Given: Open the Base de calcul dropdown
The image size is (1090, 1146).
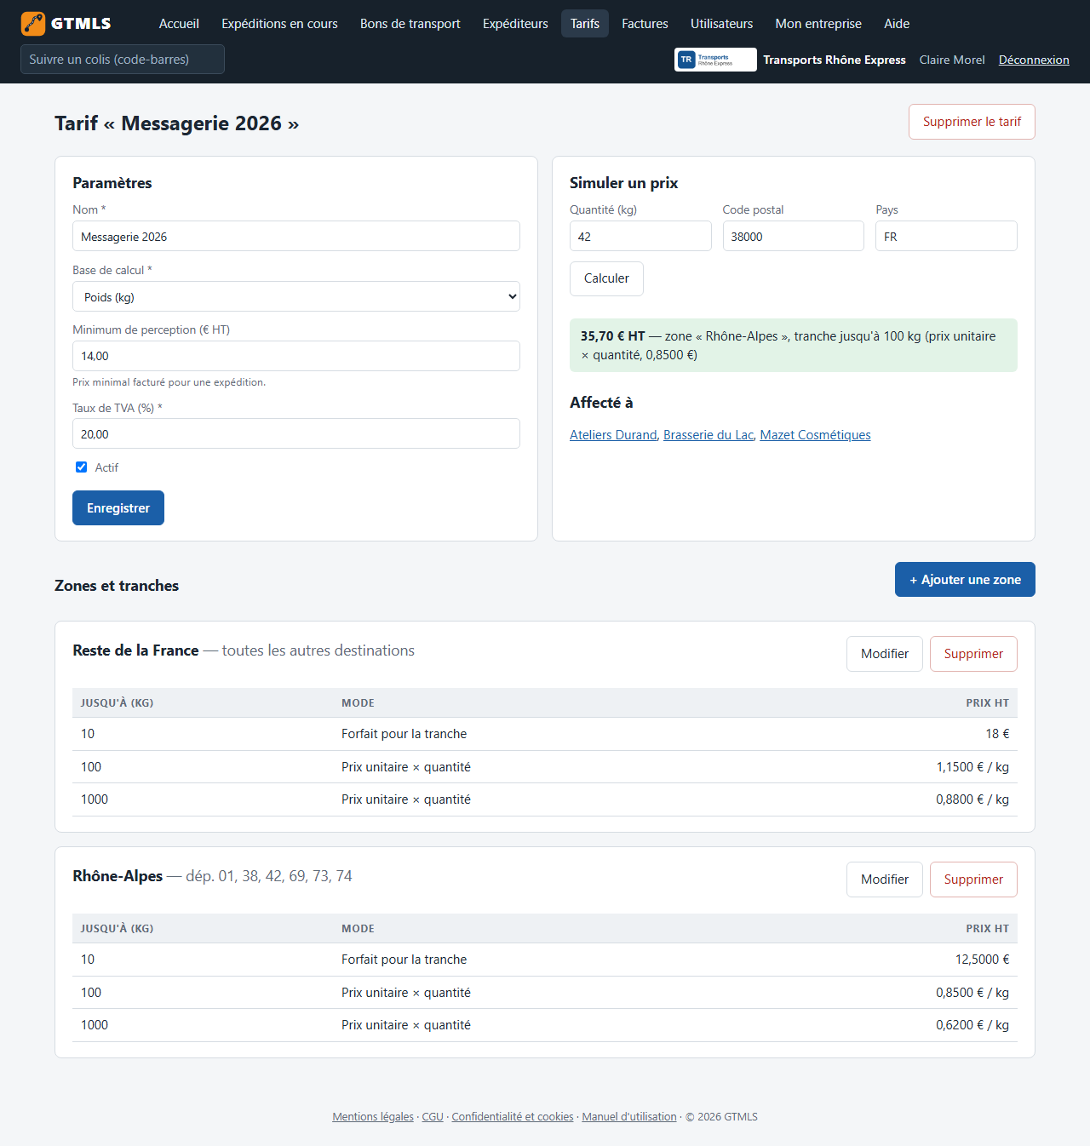Looking at the screenshot, I should pyautogui.click(x=296, y=297).
